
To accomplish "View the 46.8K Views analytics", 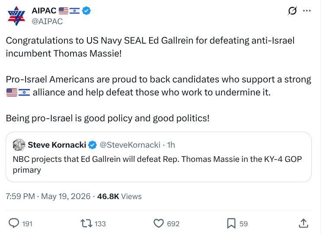I will pos(119,196).
